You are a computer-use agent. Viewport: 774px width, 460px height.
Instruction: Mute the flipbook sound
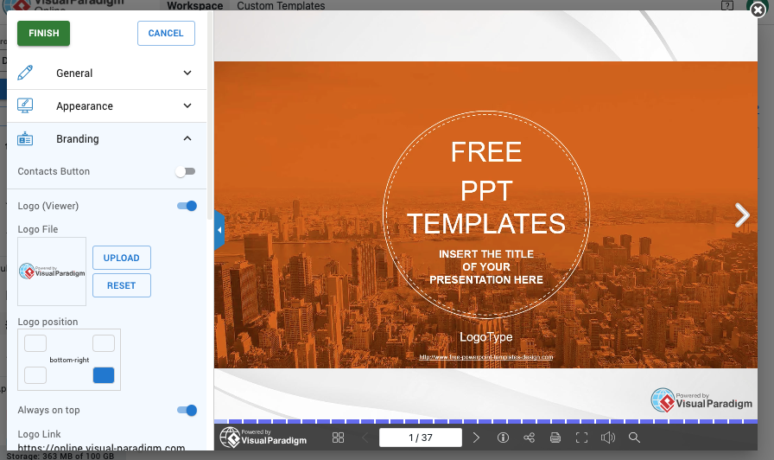tap(607, 438)
